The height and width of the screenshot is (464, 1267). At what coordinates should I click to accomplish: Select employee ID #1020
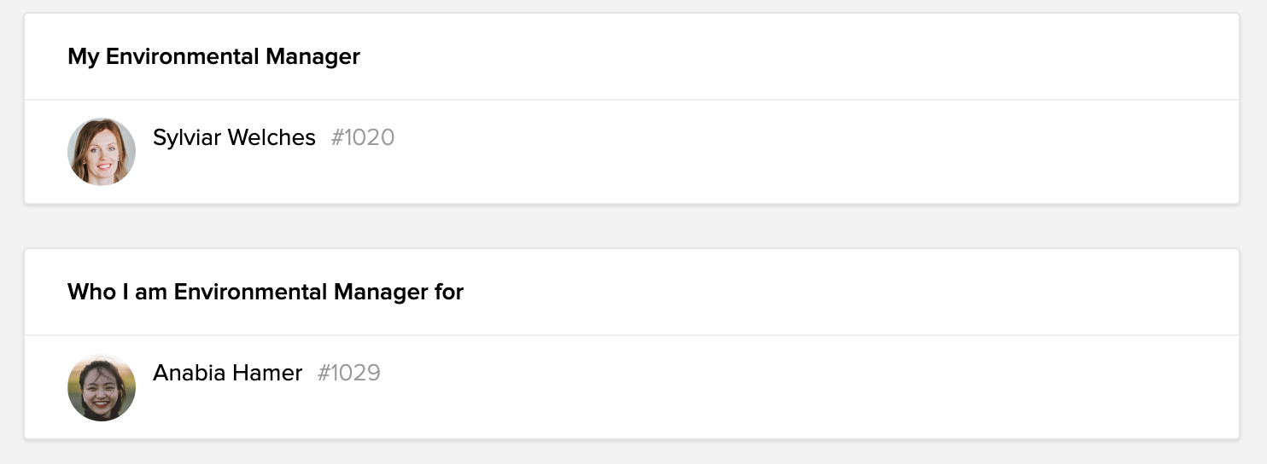(363, 137)
